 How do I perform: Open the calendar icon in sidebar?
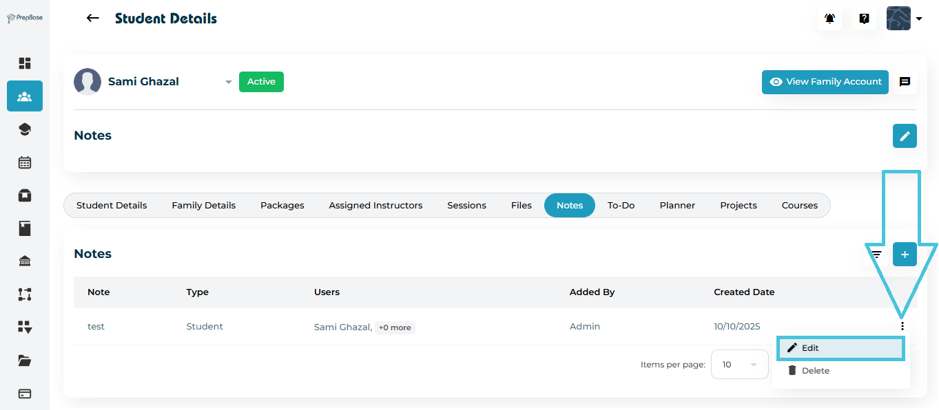[25, 162]
